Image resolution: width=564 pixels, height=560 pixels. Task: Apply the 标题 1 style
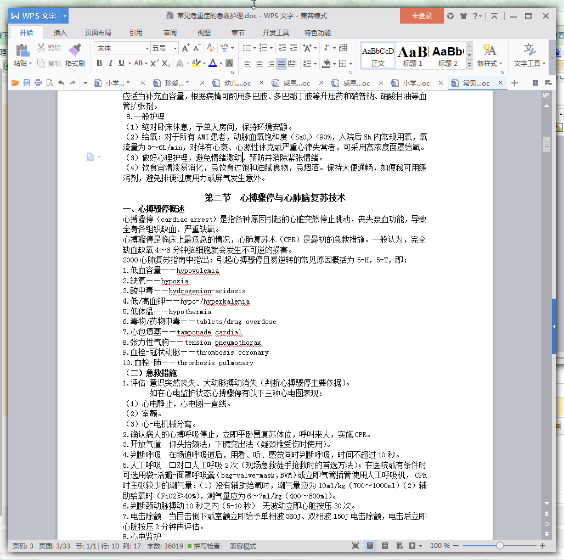click(x=413, y=55)
